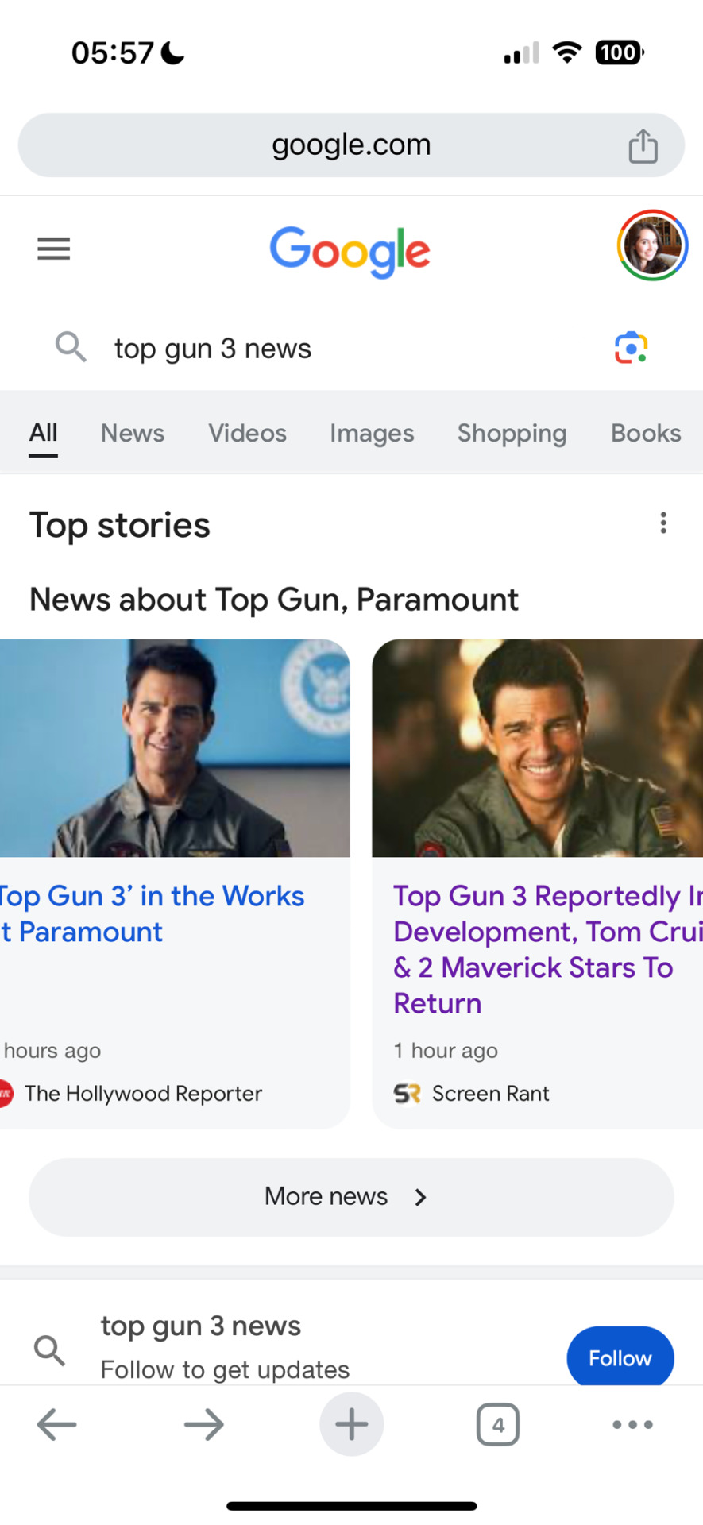Image resolution: width=703 pixels, height=1525 pixels.
Task: Open the tab switcher showing 4 tabs
Action: pos(498,1424)
